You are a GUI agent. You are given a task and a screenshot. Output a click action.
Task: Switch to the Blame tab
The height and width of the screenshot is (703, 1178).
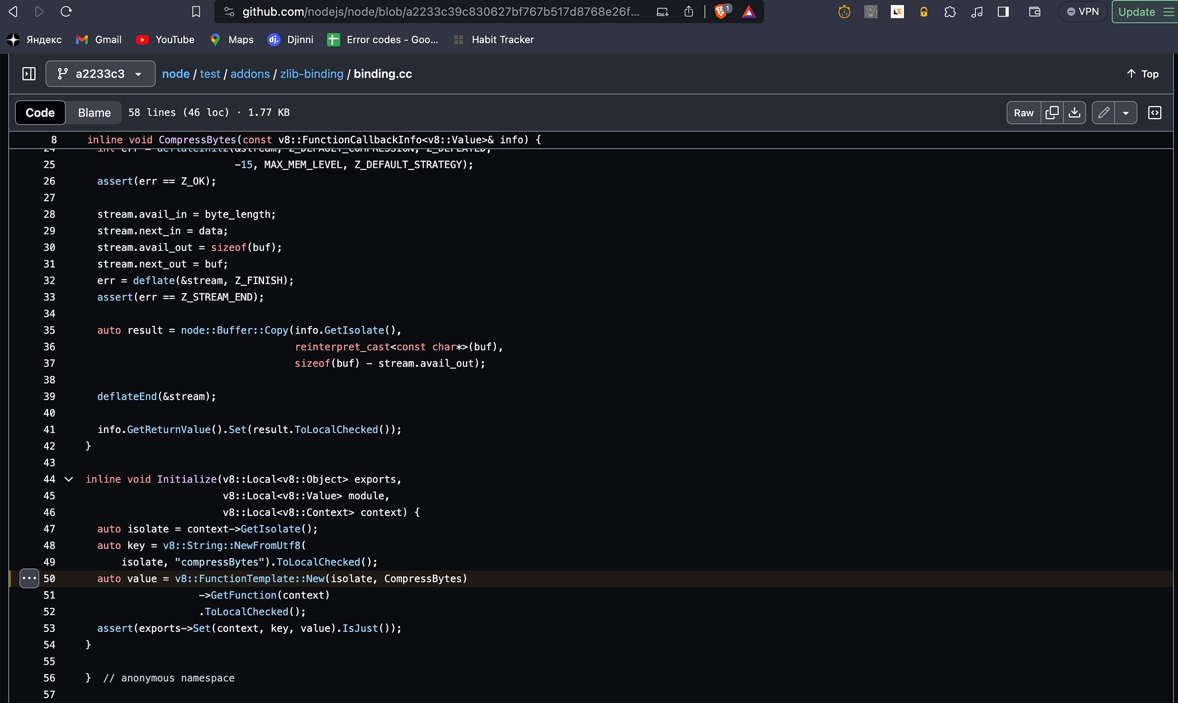click(x=94, y=113)
